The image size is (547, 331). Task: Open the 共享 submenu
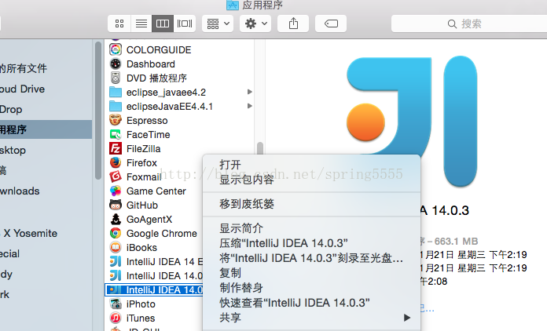click(311, 318)
